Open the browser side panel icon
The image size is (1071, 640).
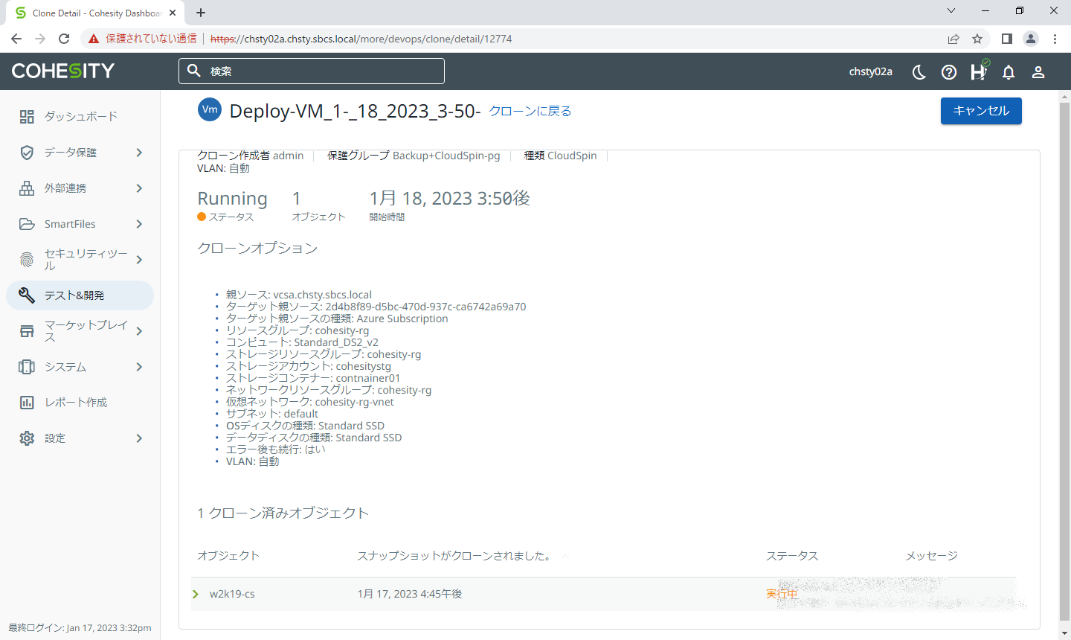pos(1007,39)
